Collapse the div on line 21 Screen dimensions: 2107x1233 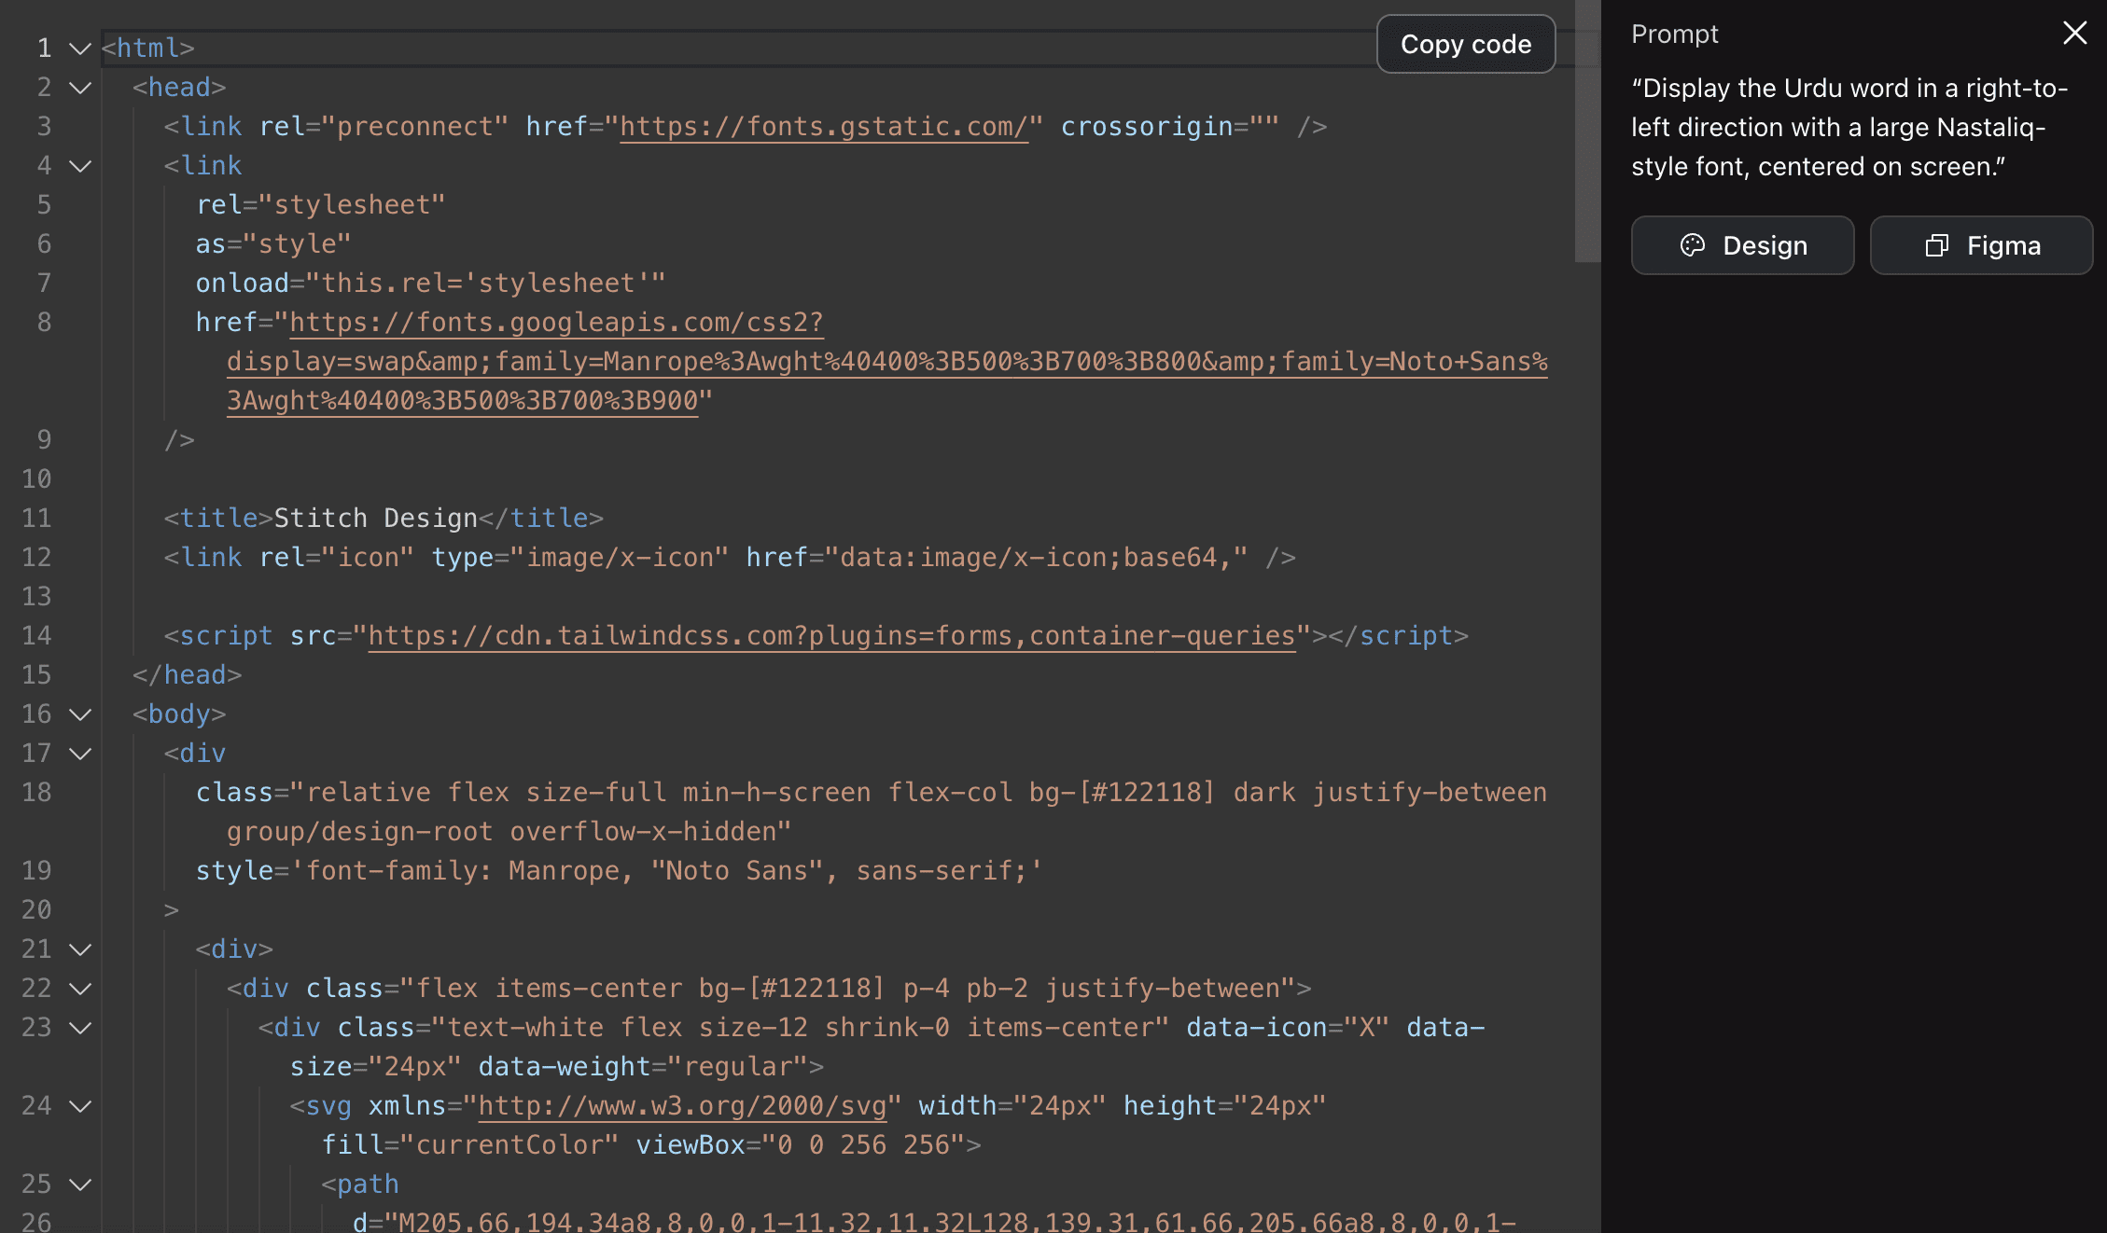coord(80,949)
